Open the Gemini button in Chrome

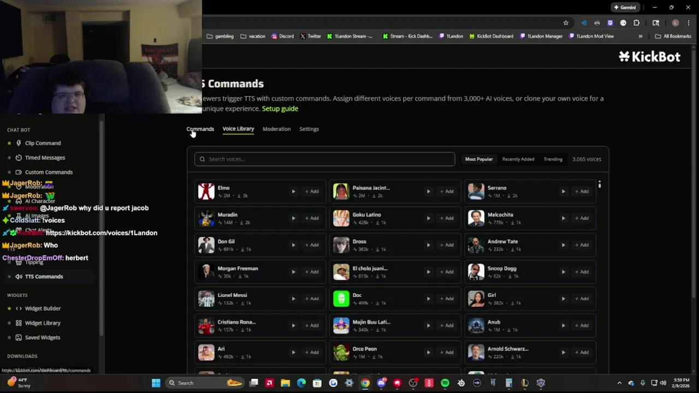coord(625,8)
